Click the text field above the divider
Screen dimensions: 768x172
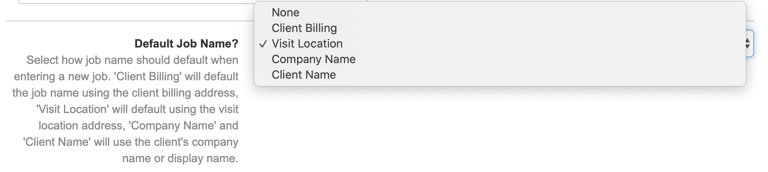(x=135, y=2)
